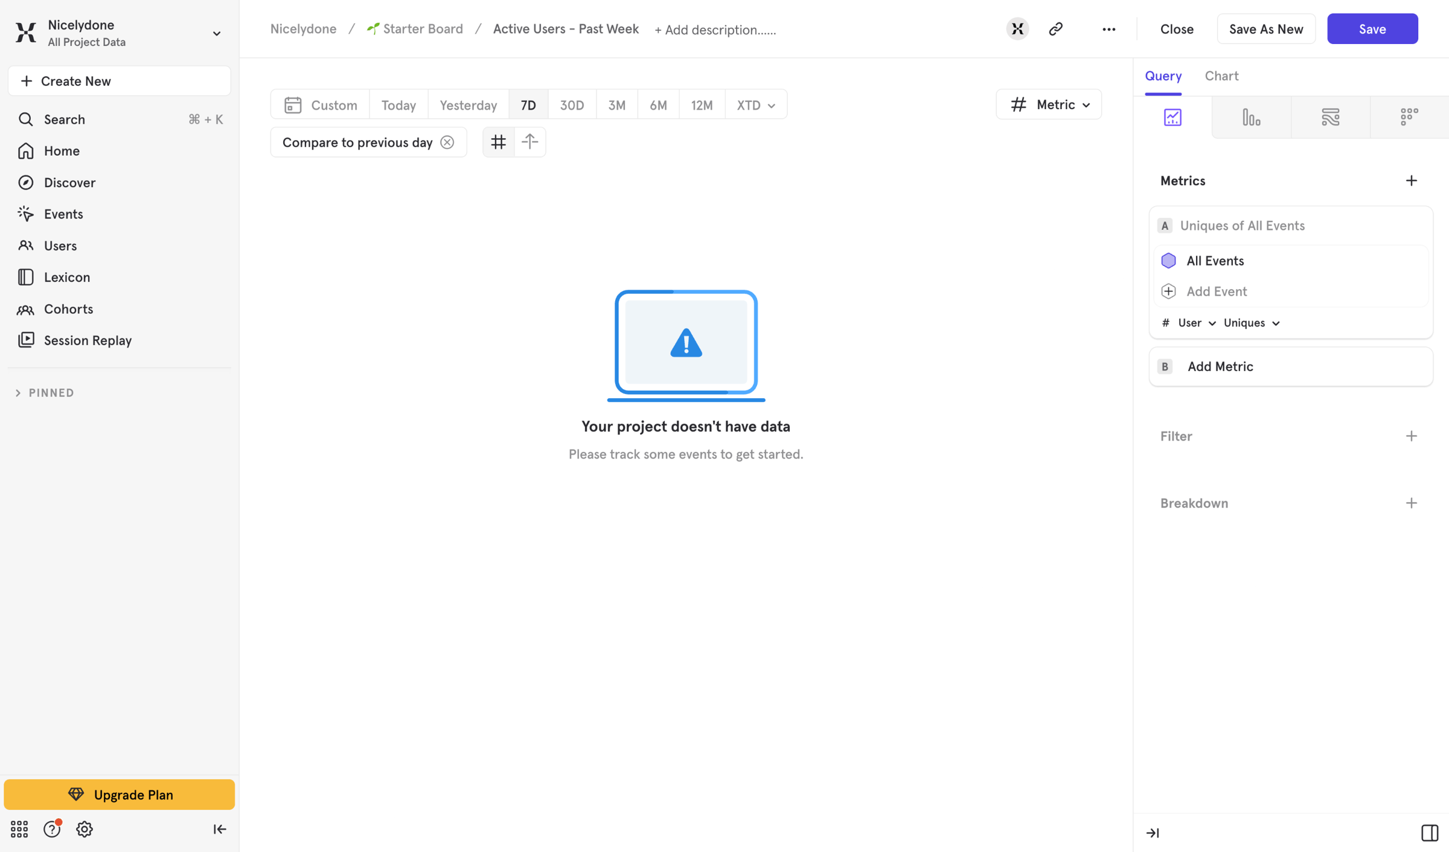Click the purple All Events hexagon swatch

pyautogui.click(x=1168, y=261)
